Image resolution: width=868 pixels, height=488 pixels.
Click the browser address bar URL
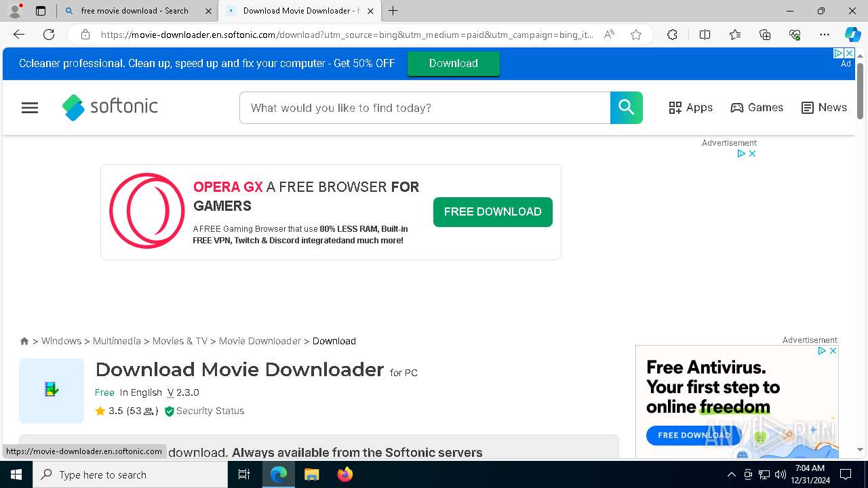pos(347,35)
